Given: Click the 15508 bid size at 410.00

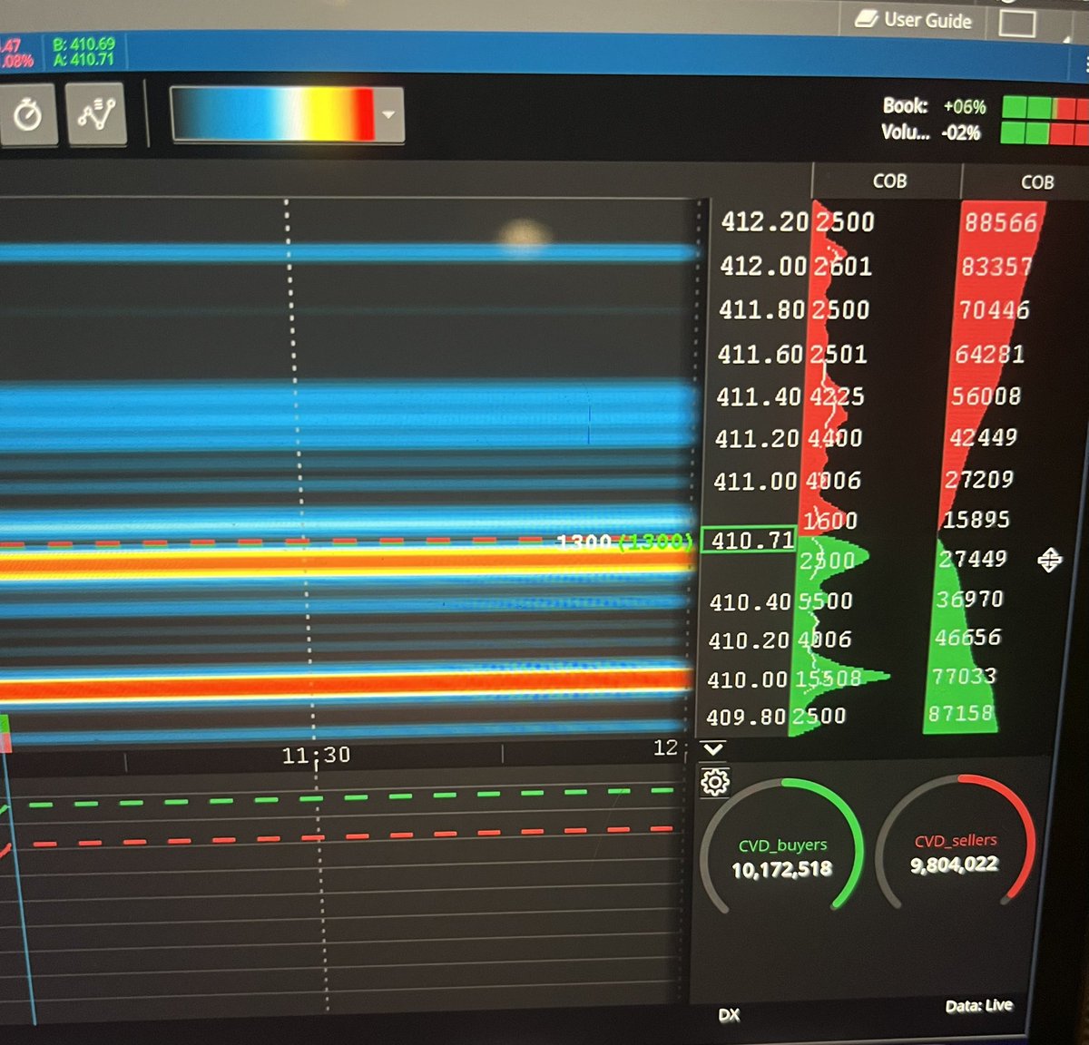Looking at the screenshot, I should (x=828, y=679).
